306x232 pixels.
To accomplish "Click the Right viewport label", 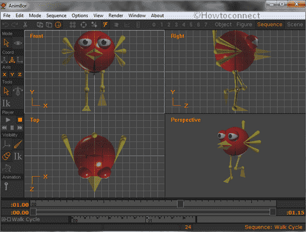I will pos(178,36).
